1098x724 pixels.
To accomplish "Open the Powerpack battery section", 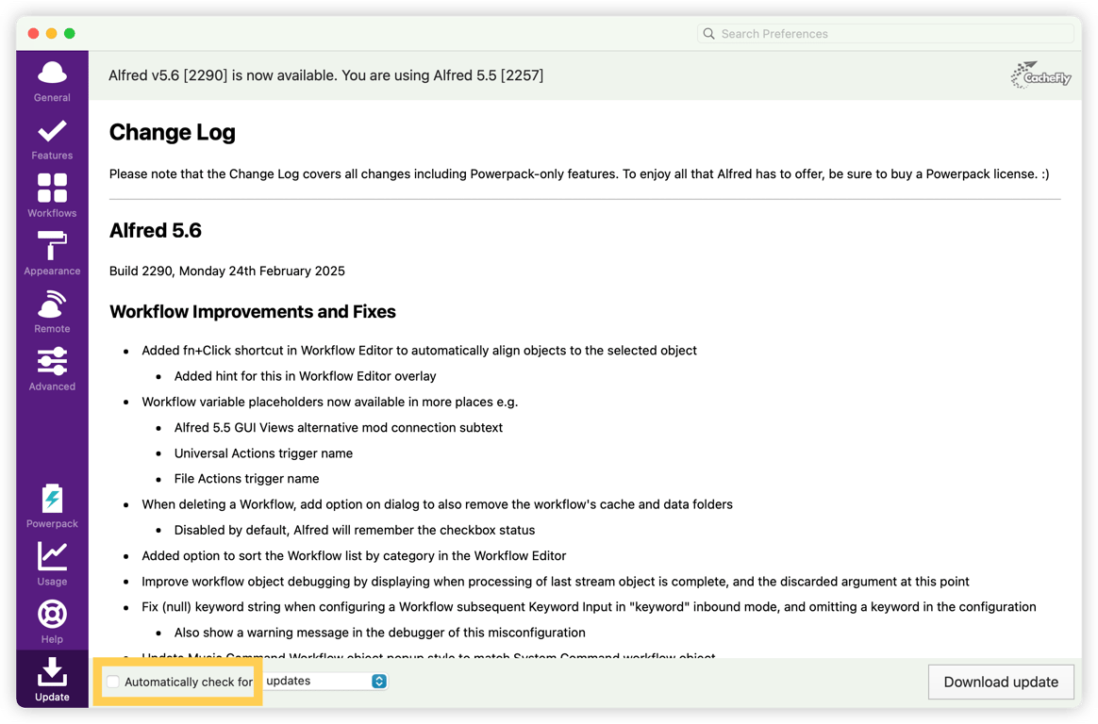I will [x=52, y=506].
